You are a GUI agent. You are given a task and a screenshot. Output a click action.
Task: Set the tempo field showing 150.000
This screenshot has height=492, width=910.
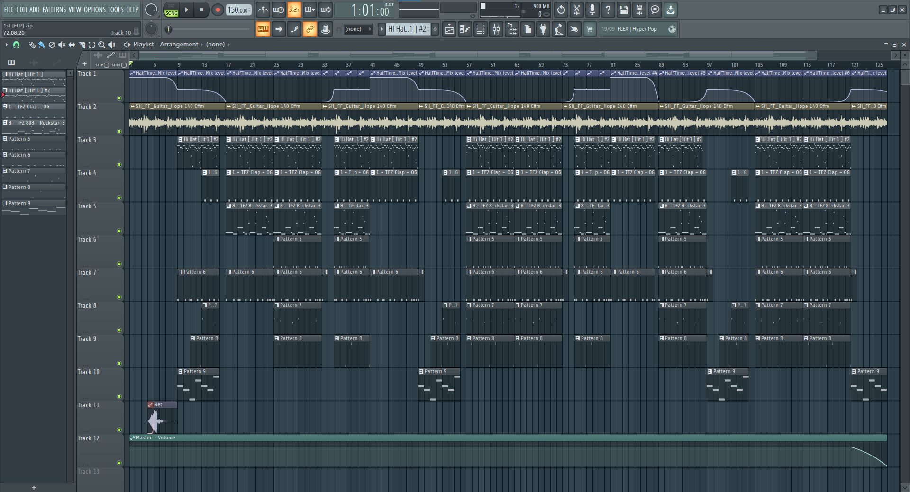239,9
